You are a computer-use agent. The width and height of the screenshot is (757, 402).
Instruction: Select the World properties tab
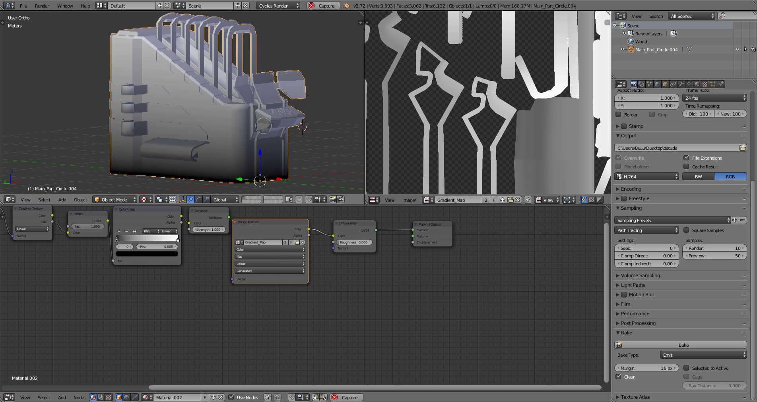click(657, 84)
